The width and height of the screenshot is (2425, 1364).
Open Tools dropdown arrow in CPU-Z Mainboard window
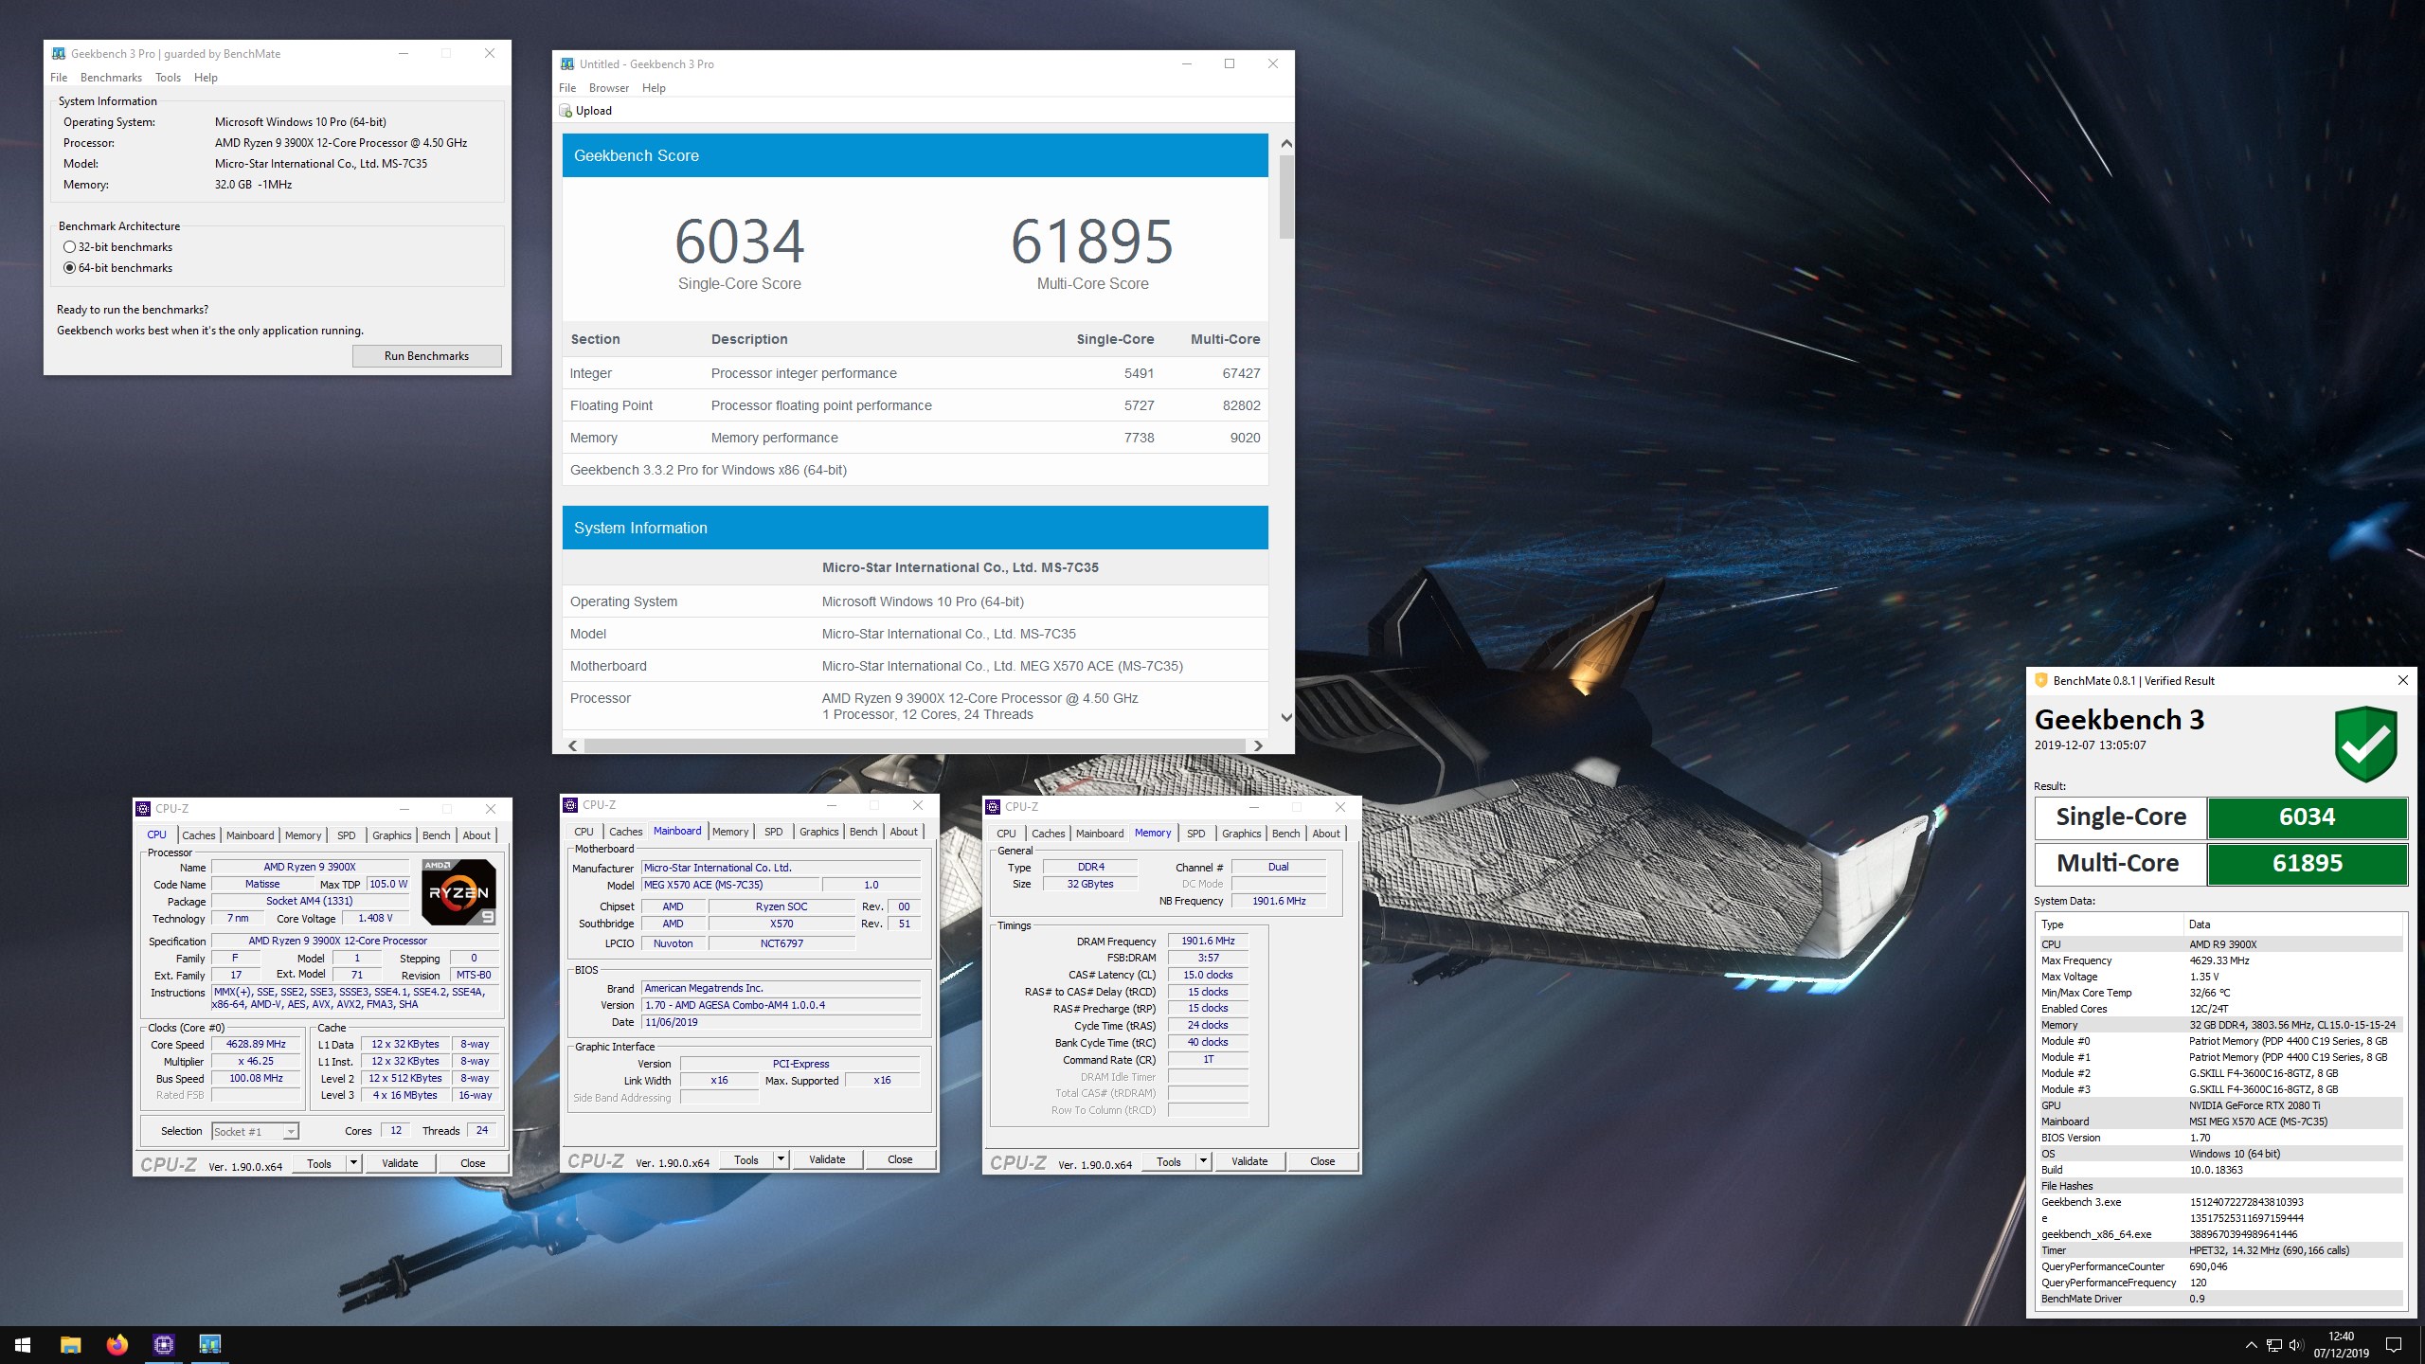coord(781,1159)
